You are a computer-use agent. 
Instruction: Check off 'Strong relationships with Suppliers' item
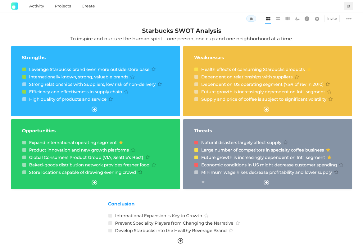pos(24,84)
